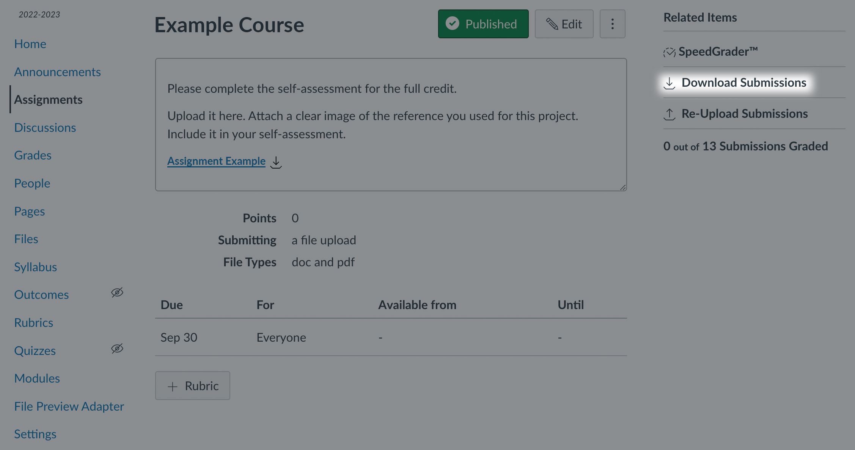
Task: Go to the Discussions page
Action: point(45,128)
